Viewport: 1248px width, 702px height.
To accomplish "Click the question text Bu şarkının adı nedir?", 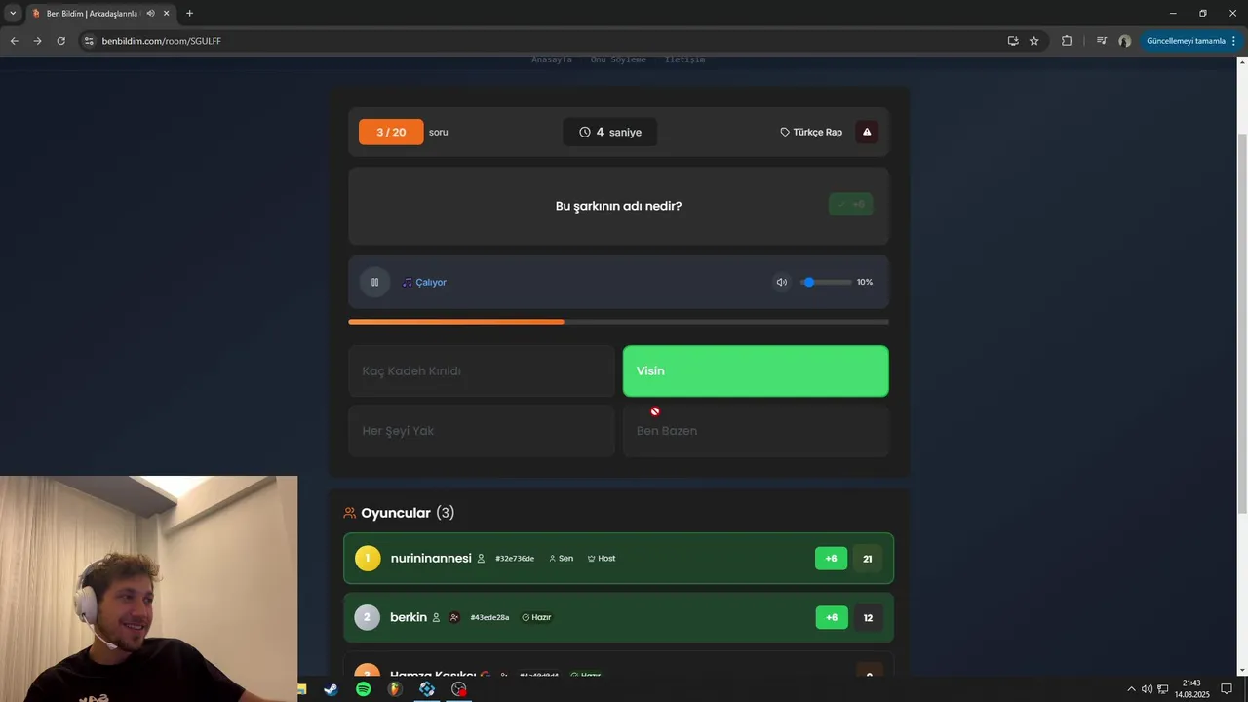I will point(618,206).
